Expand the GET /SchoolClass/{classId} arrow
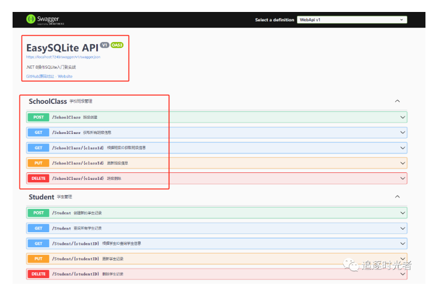Image resolution: width=433 pixels, height=290 pixels. coord(403,148)
